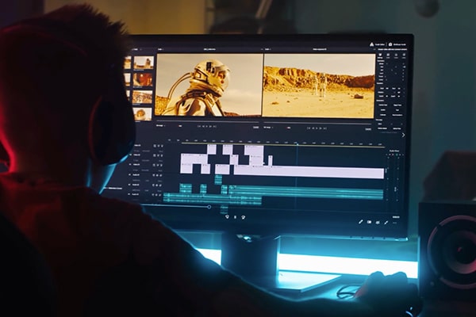The width and height of the screenshot is (476, 317).
Task: Open the triangle-logo panel icon at top right
Action: coord(372,44)
